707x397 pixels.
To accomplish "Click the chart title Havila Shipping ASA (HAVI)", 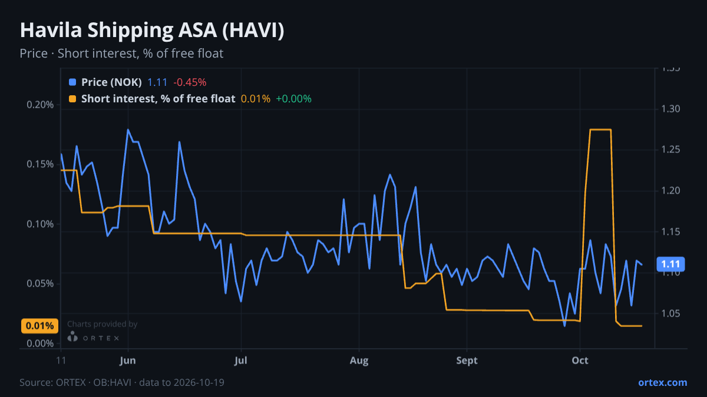I will click(152, 31).
